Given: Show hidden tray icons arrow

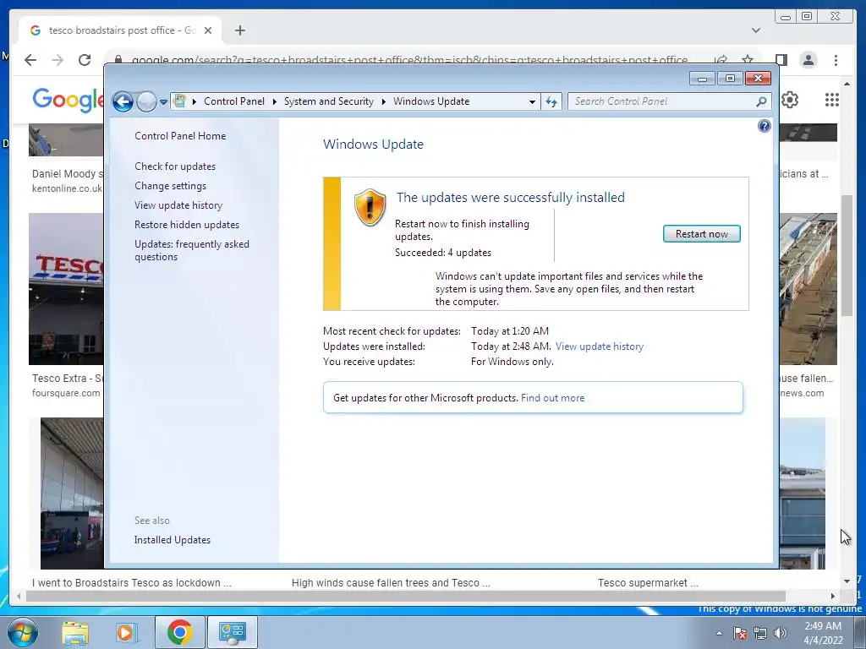Looking at the screenshot, I should pos(719,633).
